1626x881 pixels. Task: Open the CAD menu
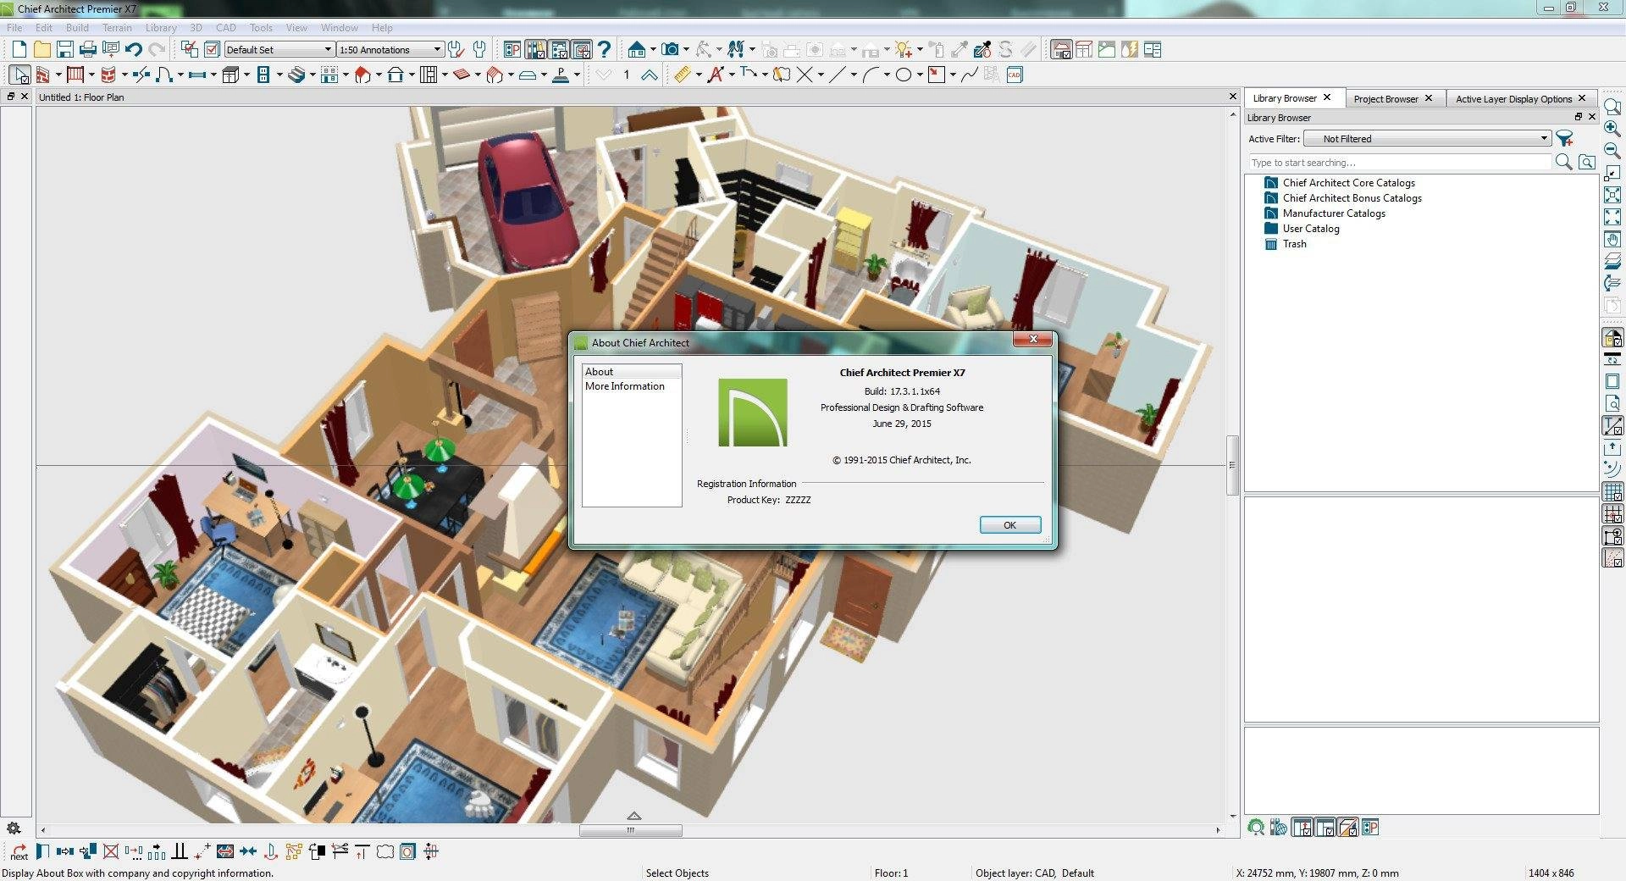[225, 28]
